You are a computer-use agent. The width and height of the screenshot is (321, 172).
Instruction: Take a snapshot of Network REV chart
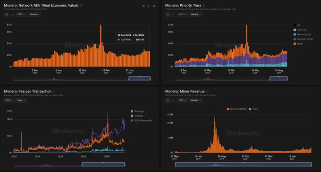tap(144, 6)
